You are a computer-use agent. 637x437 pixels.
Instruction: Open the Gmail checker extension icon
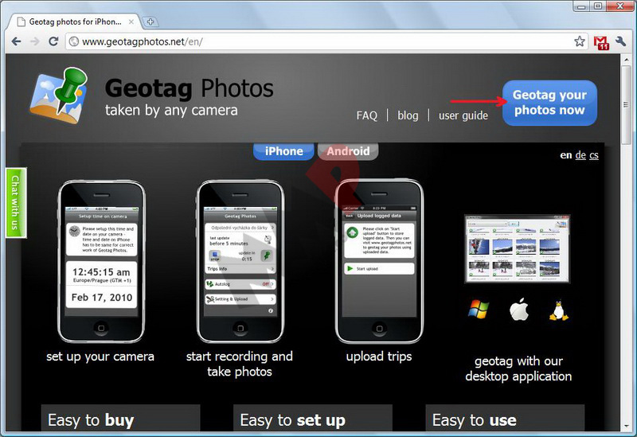(x=601, y=43)
